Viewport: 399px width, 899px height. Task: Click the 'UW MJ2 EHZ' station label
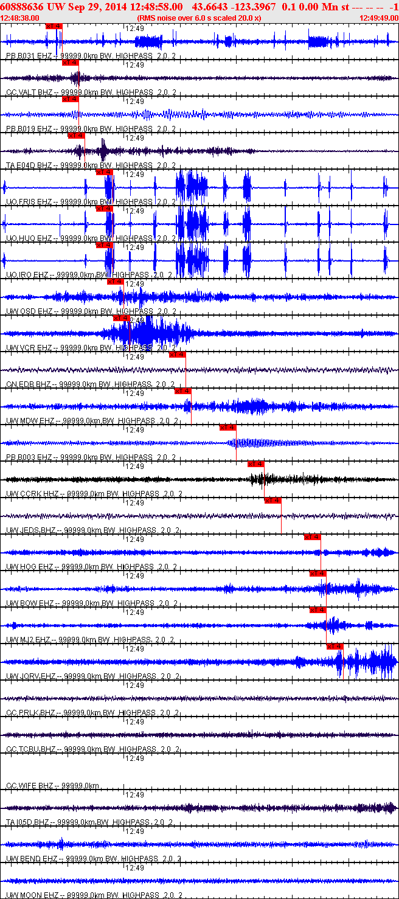point(29,640)
